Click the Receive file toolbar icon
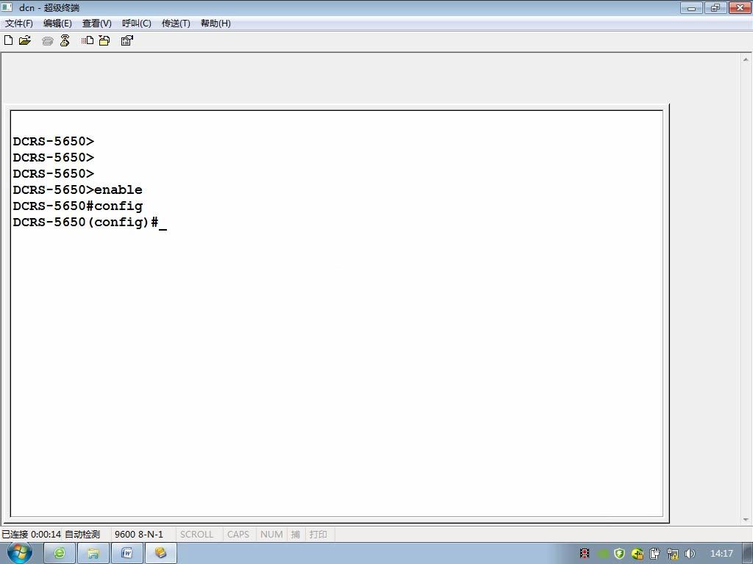Image resolution: width=753 pixels, height=564 pixels. [104, 40]
